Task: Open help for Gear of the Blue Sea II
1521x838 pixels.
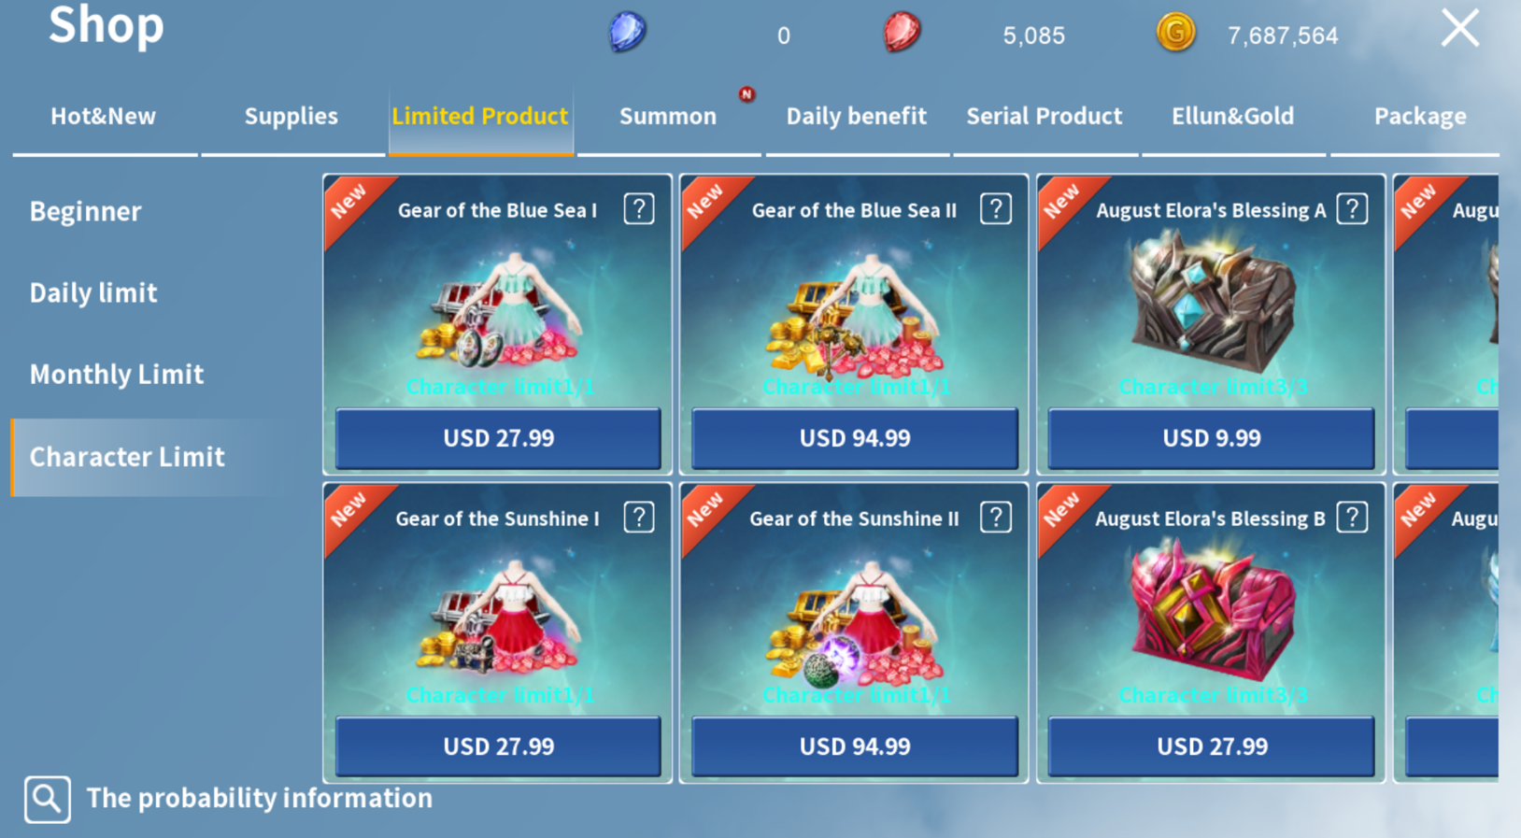Action: [x=996, y=209]
